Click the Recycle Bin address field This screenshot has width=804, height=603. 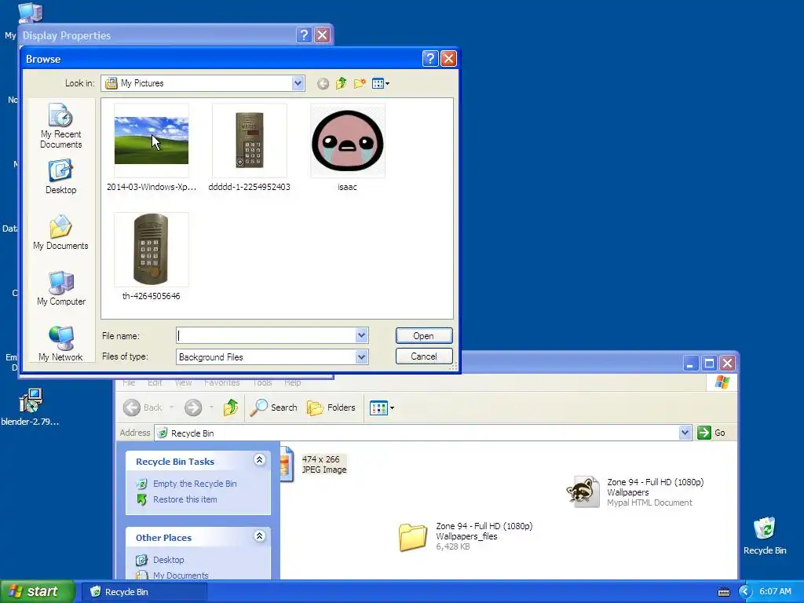click(417, 433)
